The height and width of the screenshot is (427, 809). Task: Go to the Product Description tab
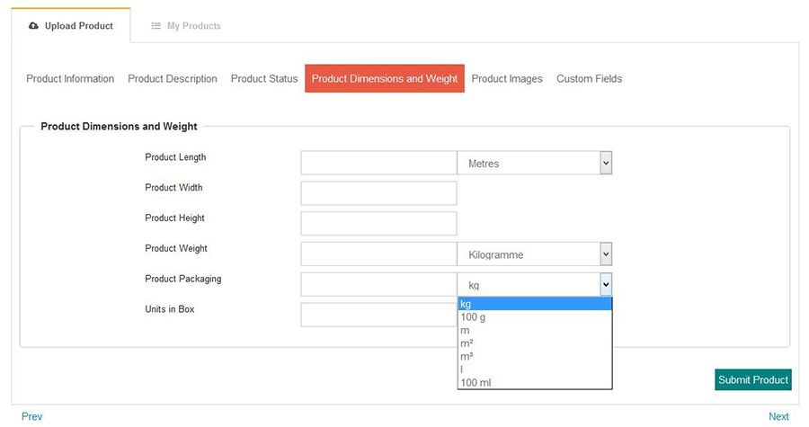click(x=173, y=79)
